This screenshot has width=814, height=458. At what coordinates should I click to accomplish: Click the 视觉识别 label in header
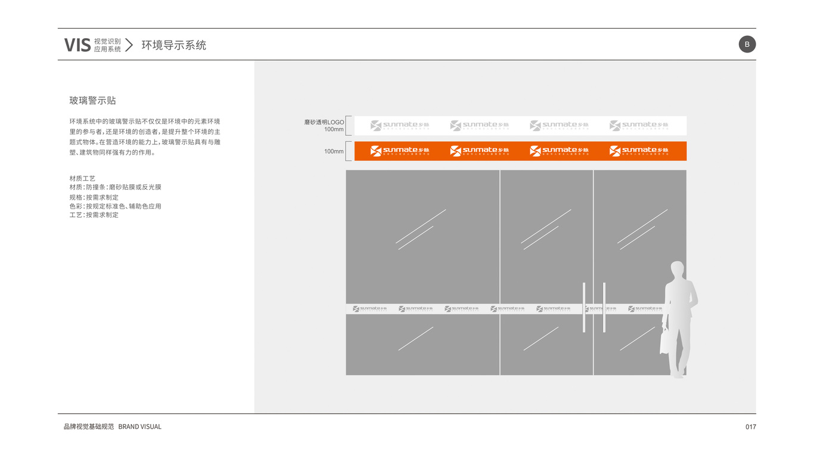pos(108,41)
